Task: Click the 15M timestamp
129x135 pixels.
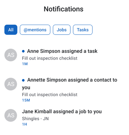Action: click(26, 100)
